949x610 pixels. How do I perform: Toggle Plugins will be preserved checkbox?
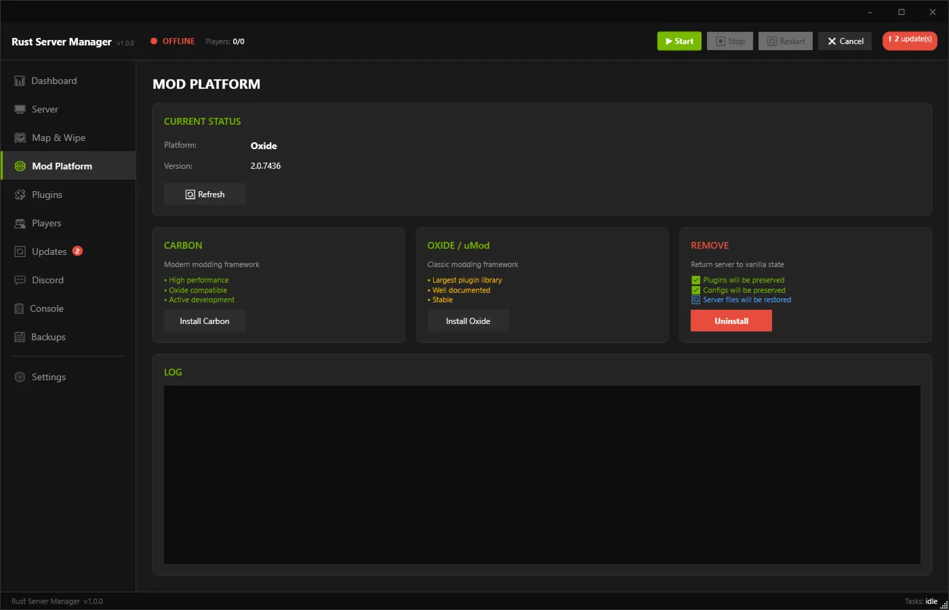[x=695, y=280]
